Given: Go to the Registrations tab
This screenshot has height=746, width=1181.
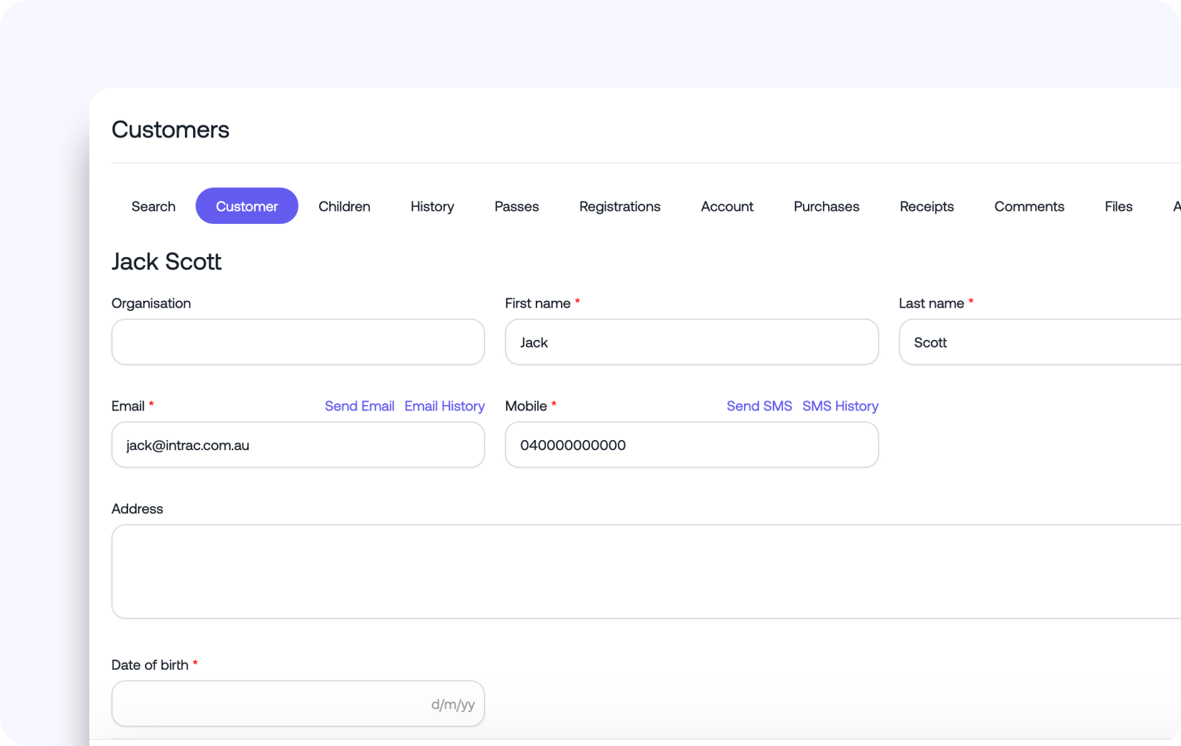Looking at the screenshot, I should point(619,206).
